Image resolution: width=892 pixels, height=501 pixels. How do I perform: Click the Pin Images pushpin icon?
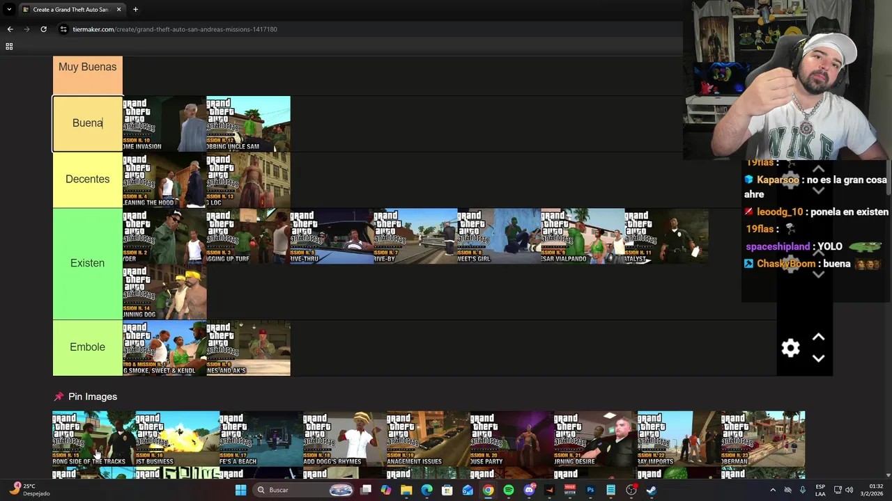(59, 397)
